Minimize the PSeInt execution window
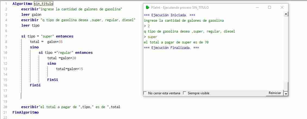307x119 pixels. pyautogui.click(x=257, y=7)
